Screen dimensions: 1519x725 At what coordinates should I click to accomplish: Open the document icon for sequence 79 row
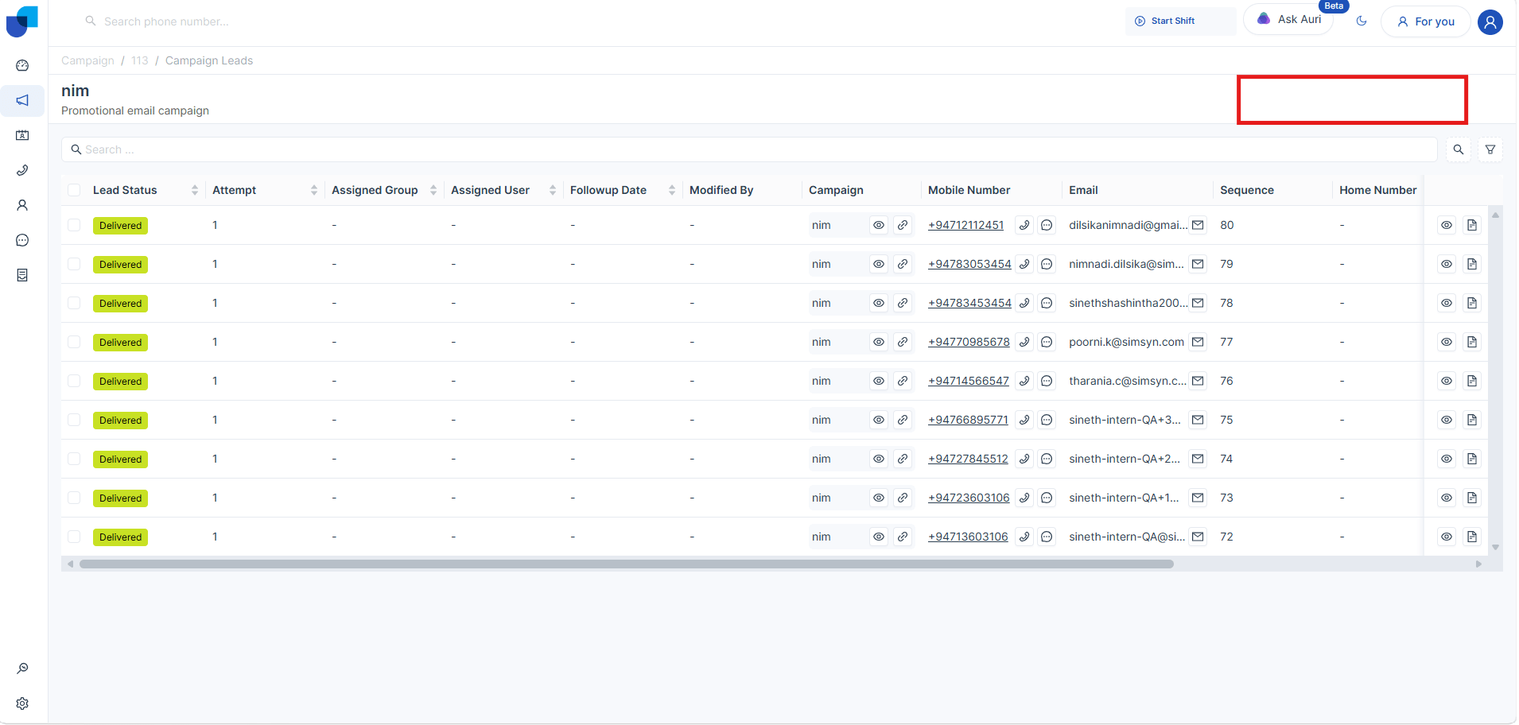(1472, 265)
